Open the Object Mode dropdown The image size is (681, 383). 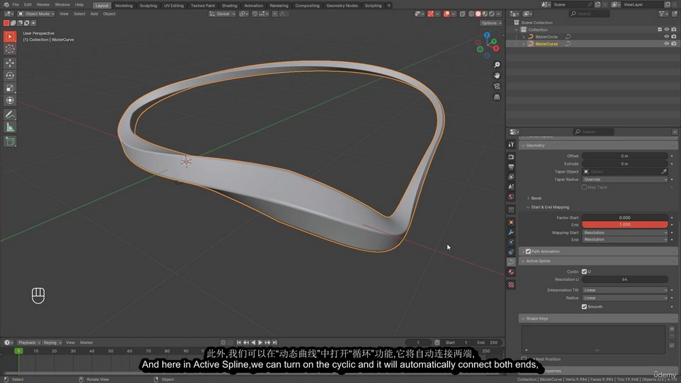[x=36, y=14]
